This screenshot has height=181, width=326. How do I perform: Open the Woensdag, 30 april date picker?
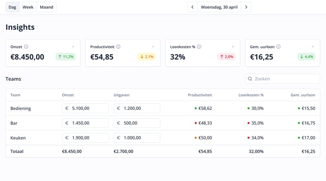(x=219, y=7)
